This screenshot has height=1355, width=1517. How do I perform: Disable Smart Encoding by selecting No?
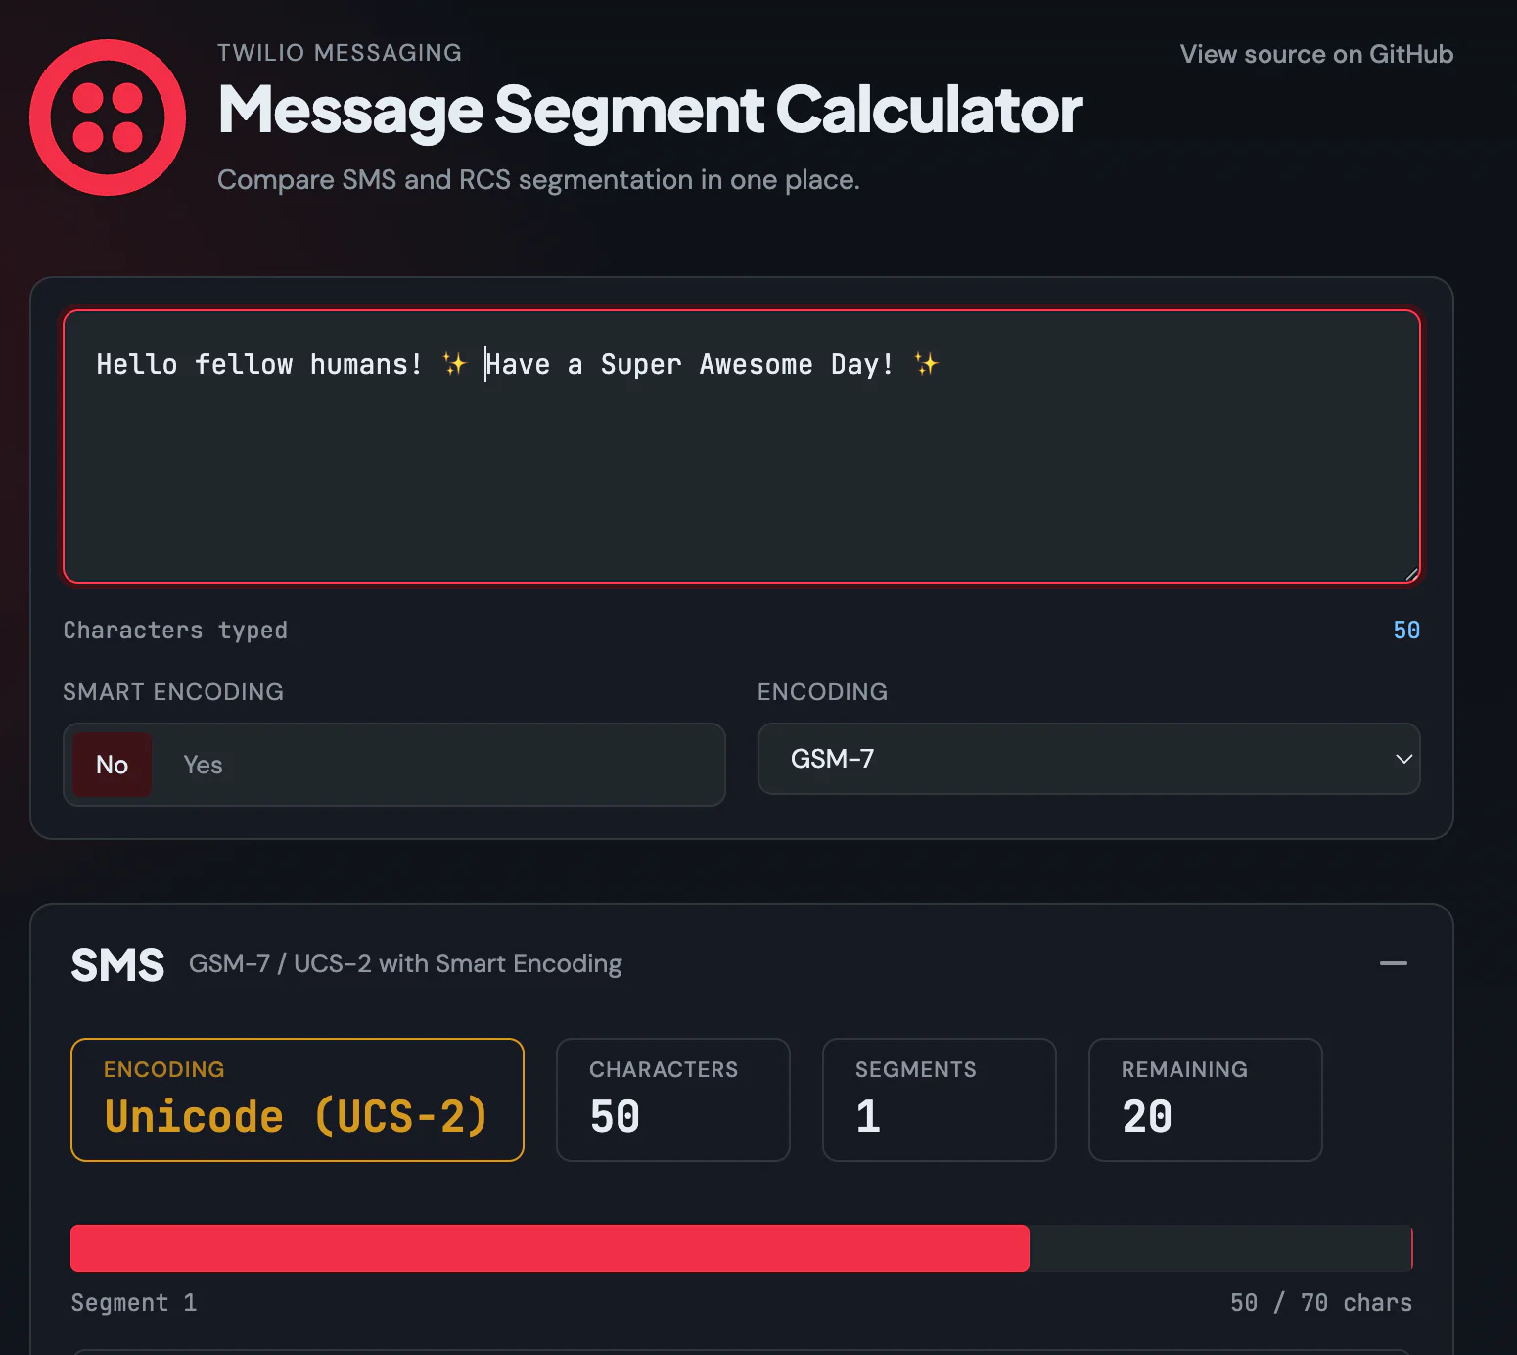(112, 765)
